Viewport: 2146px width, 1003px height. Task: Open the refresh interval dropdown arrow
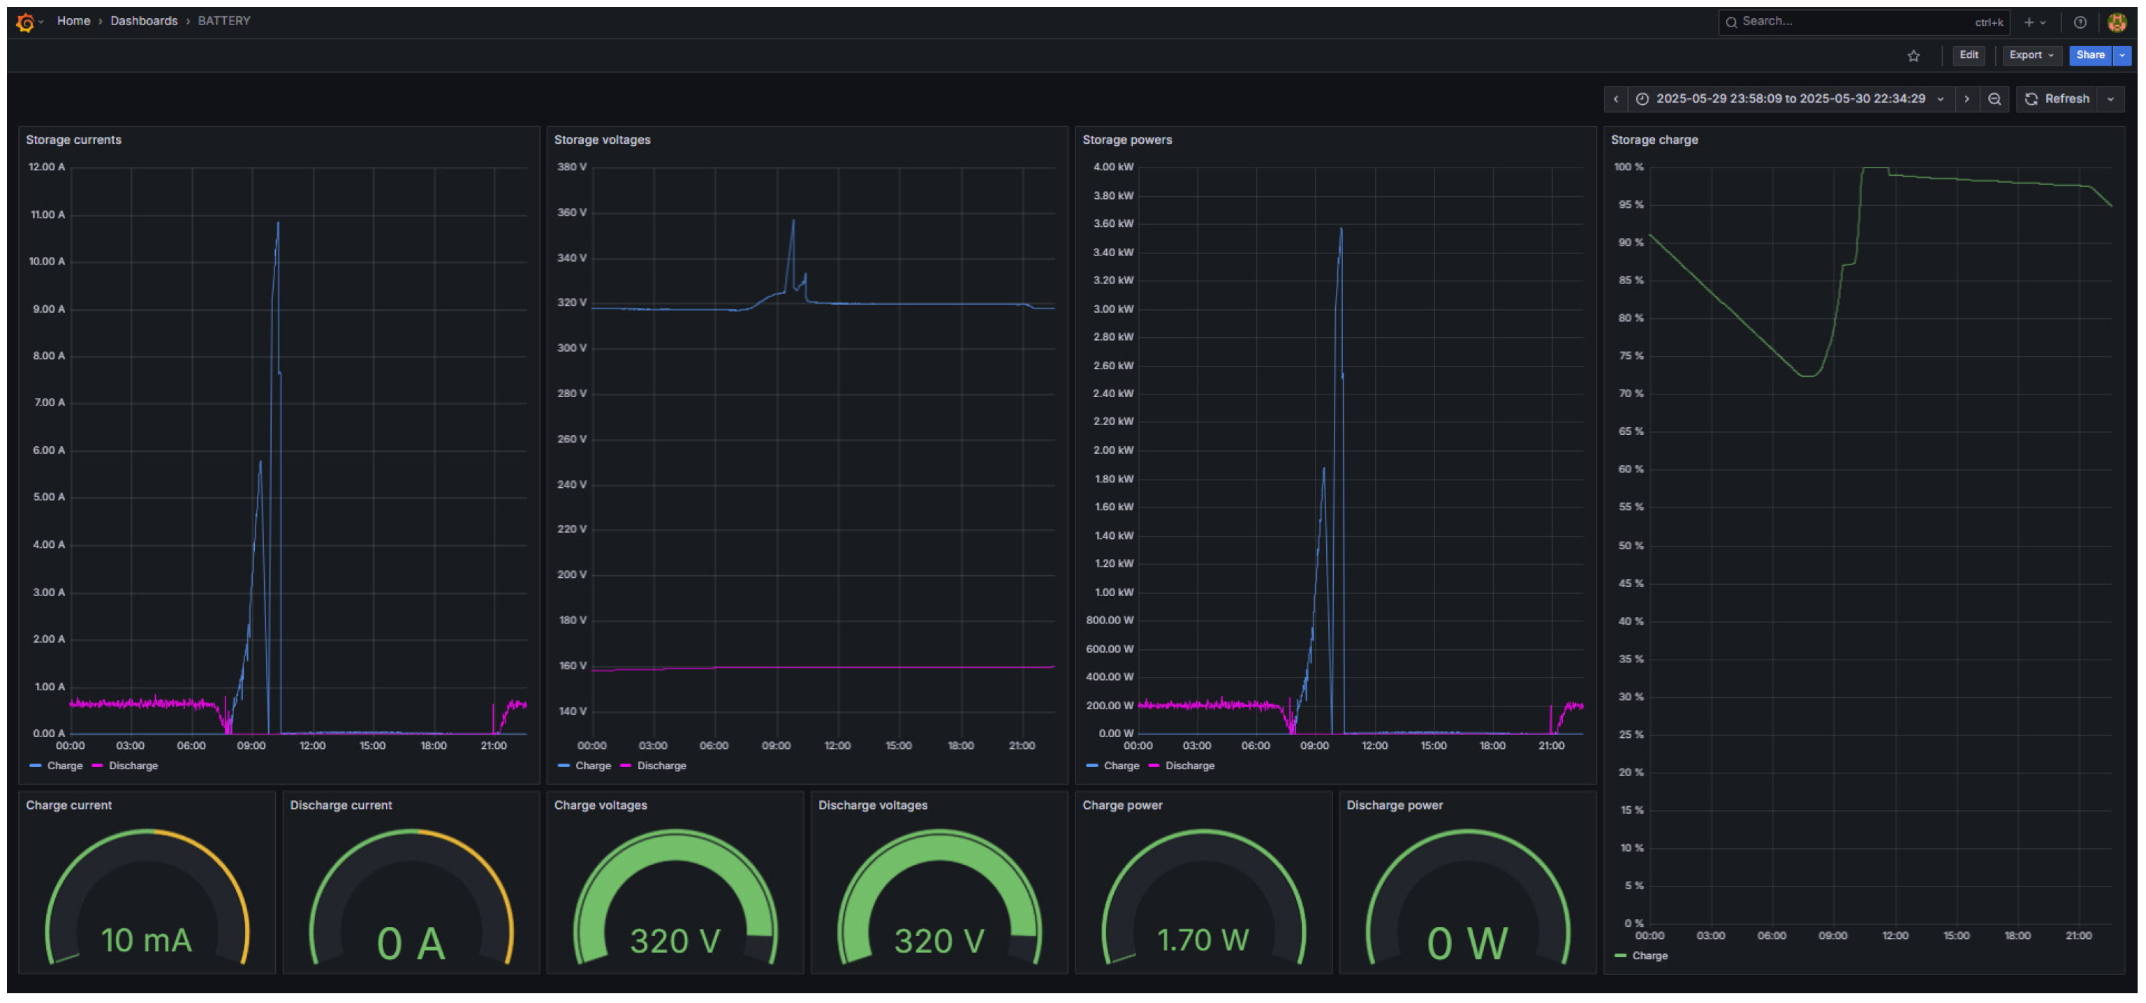[2111, 99]
